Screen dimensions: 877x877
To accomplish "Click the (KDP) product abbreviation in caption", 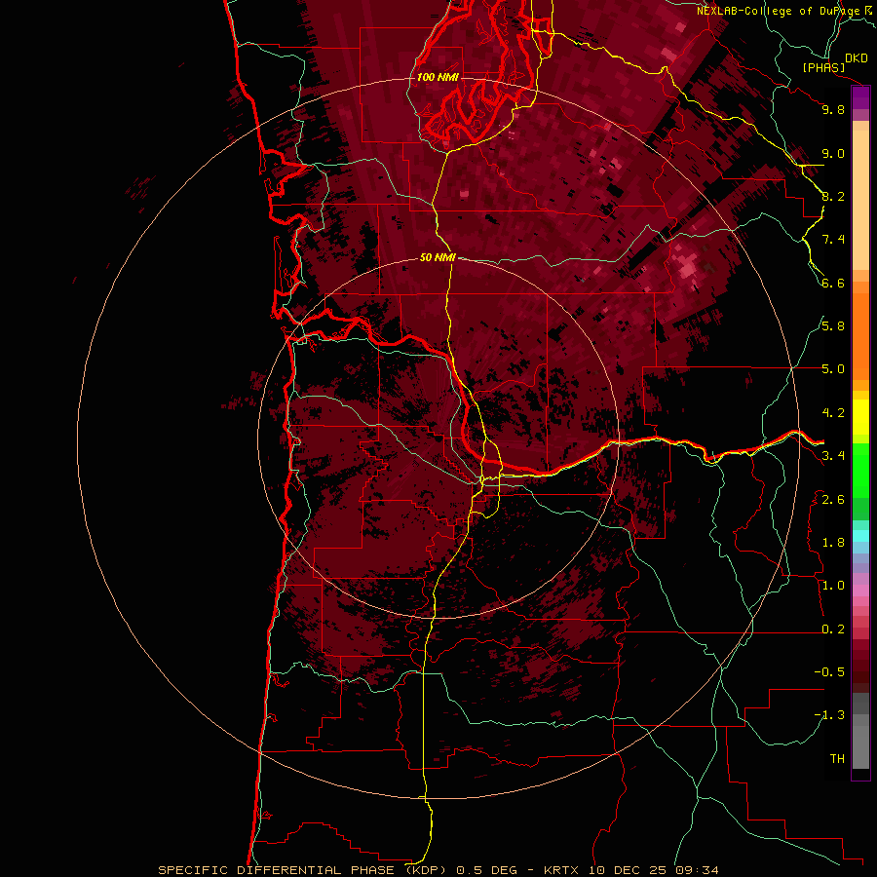I will tap(426, 870).
